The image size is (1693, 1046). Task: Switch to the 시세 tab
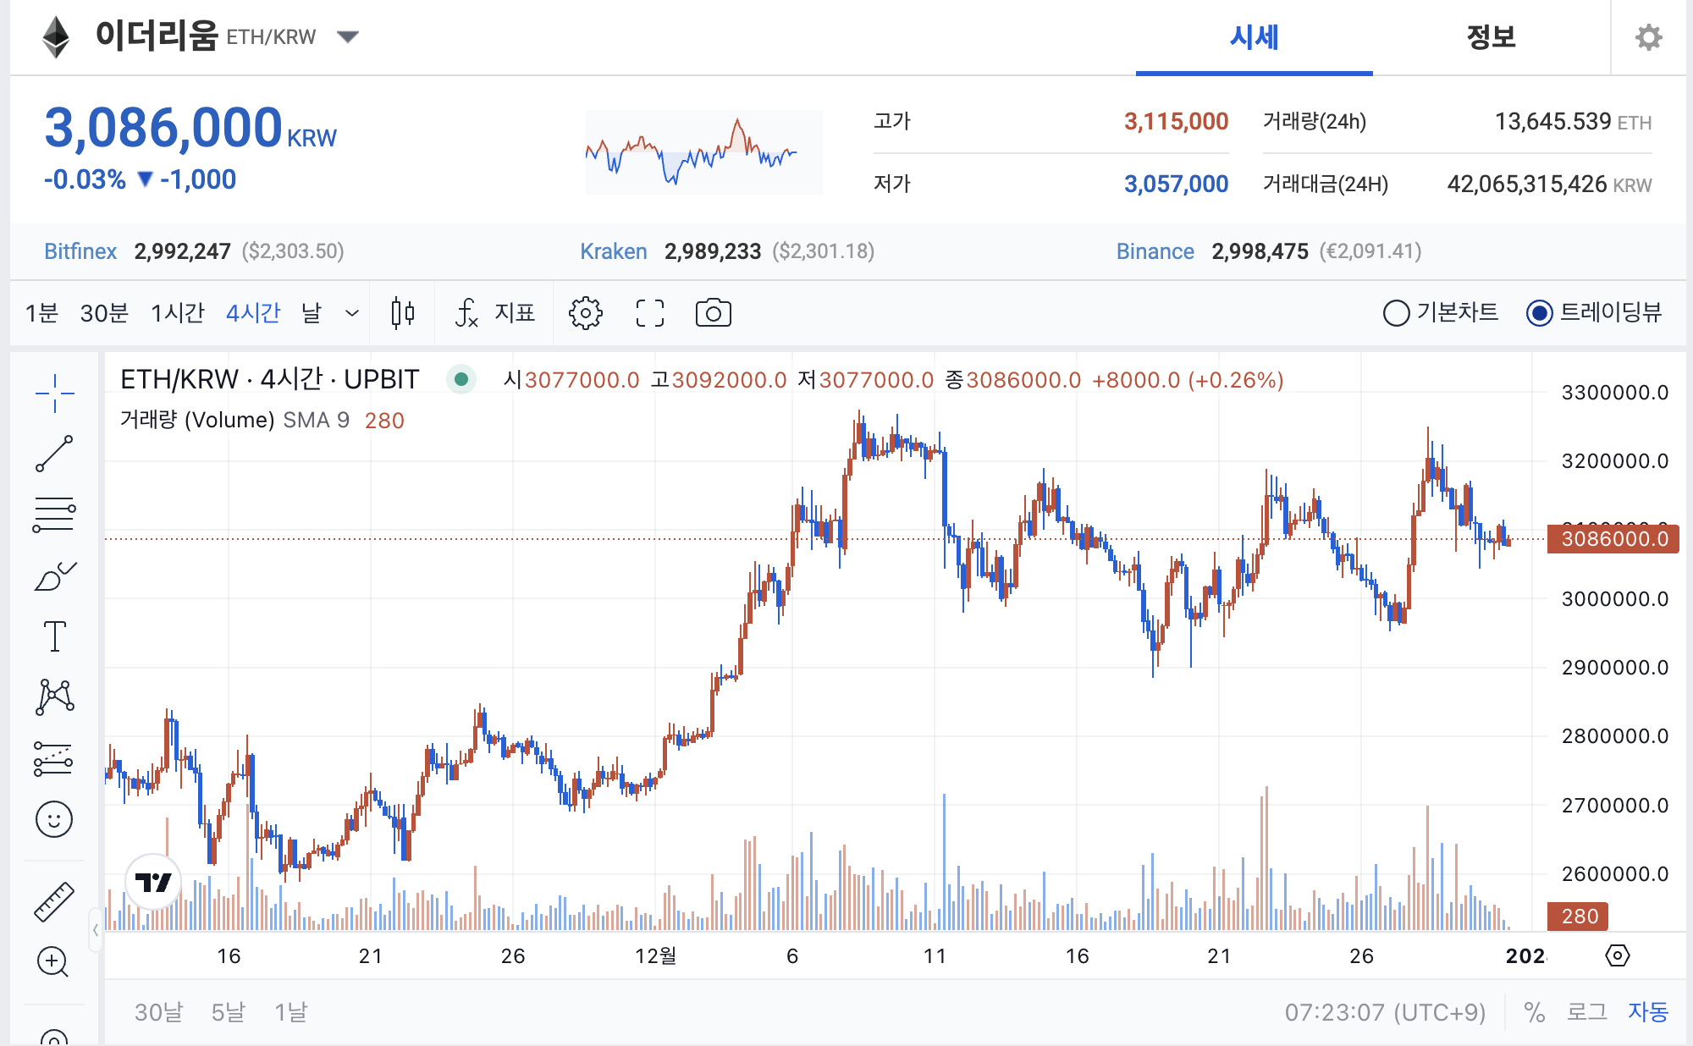[1254, 37]
